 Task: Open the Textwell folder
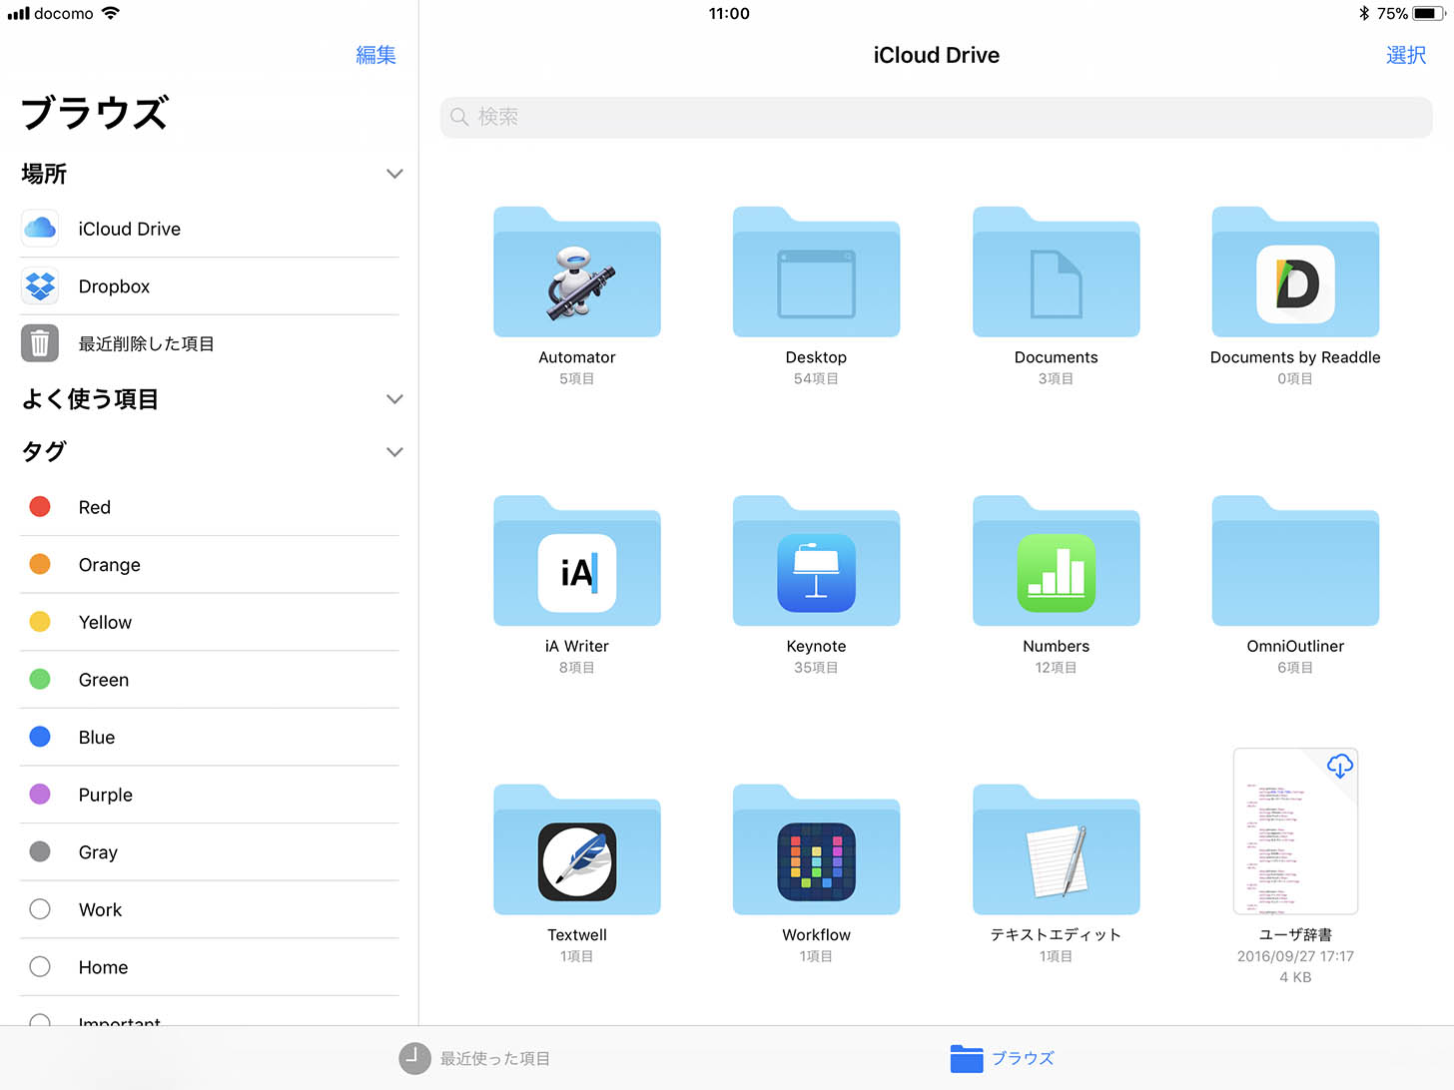576,851
